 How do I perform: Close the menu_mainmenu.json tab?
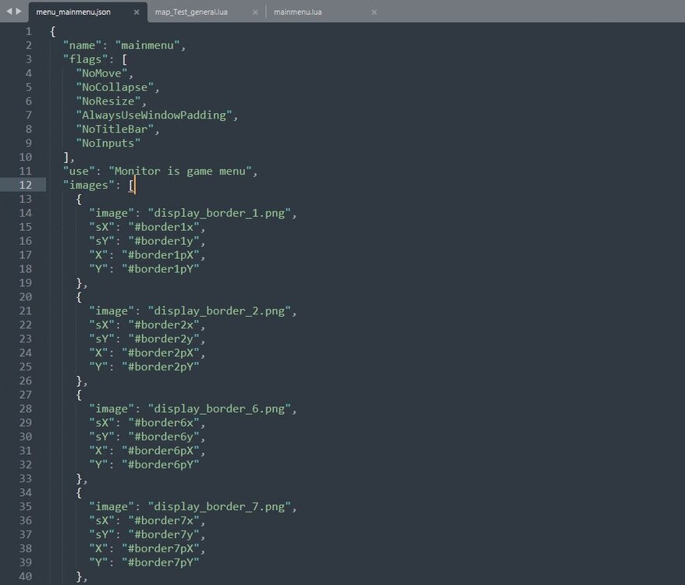tap(137, 12)
